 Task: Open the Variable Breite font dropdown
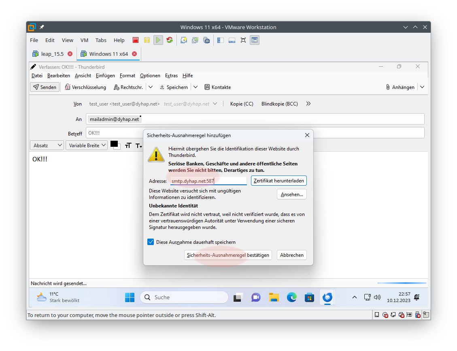87,145
